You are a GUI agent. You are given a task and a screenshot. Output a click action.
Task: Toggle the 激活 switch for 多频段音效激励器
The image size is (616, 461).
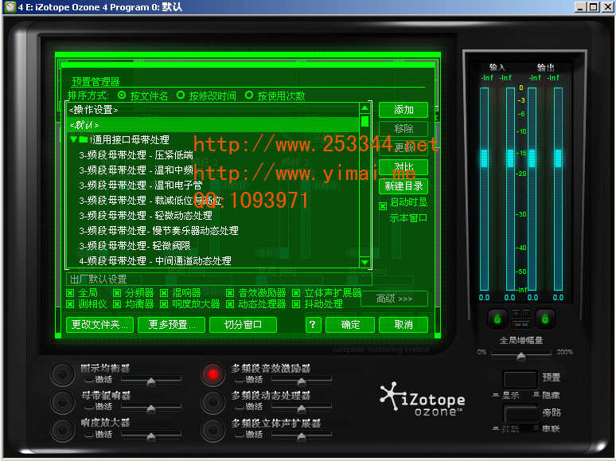pos(240,380)
